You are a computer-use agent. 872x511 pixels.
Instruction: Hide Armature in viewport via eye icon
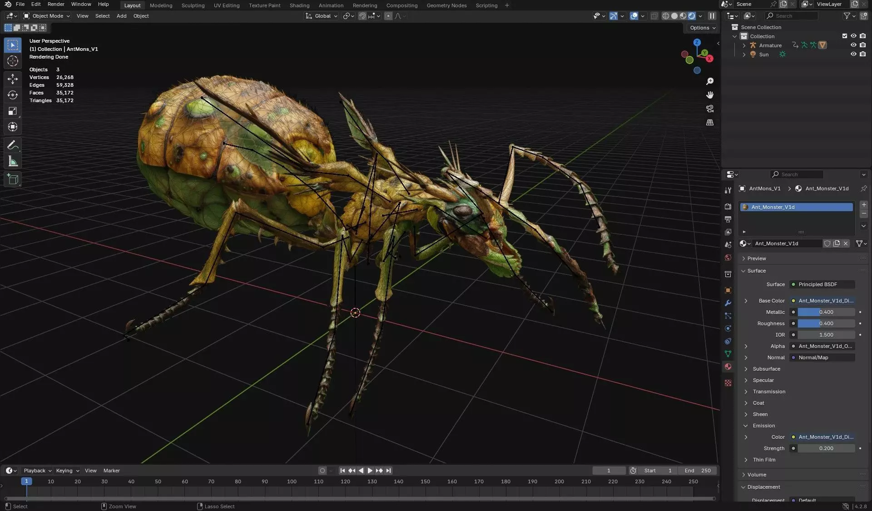(853, 45)
